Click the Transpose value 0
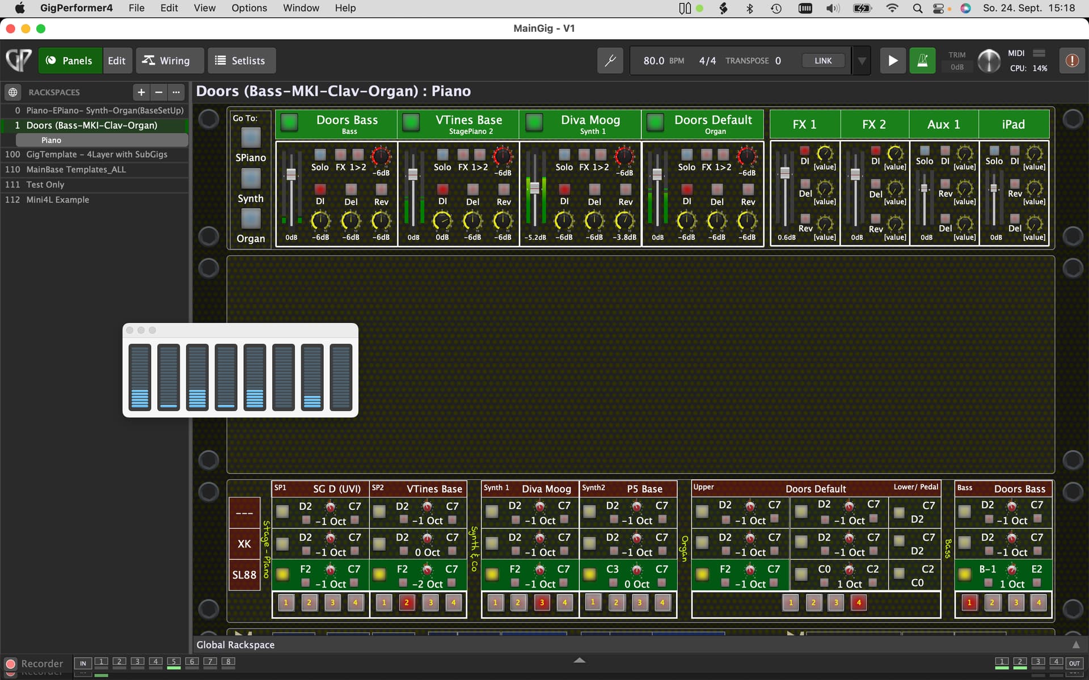This screenshot has width=1089, height=680. (x=778, y=61)
